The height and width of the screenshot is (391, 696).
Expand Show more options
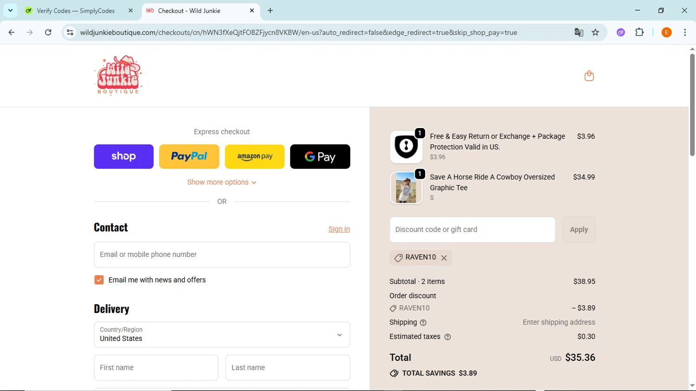[x=222, y=182]
